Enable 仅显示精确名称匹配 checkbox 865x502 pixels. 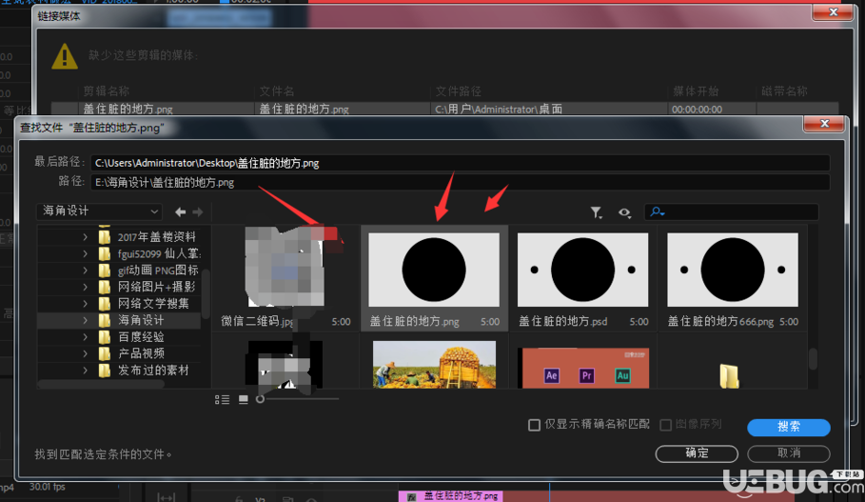(534, 425)
